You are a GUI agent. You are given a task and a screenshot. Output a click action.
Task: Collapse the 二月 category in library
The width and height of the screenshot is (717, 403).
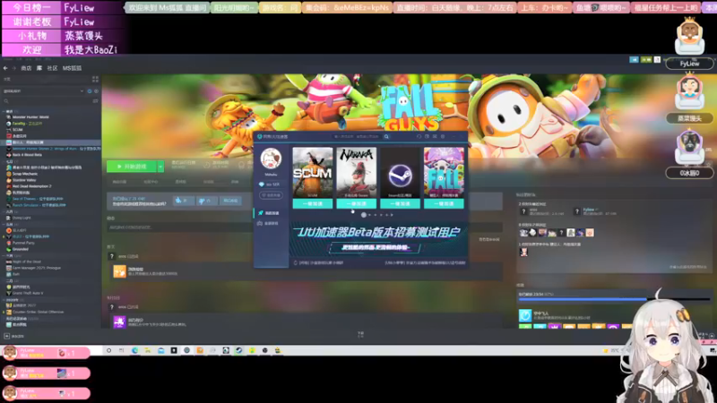point(9,280)
